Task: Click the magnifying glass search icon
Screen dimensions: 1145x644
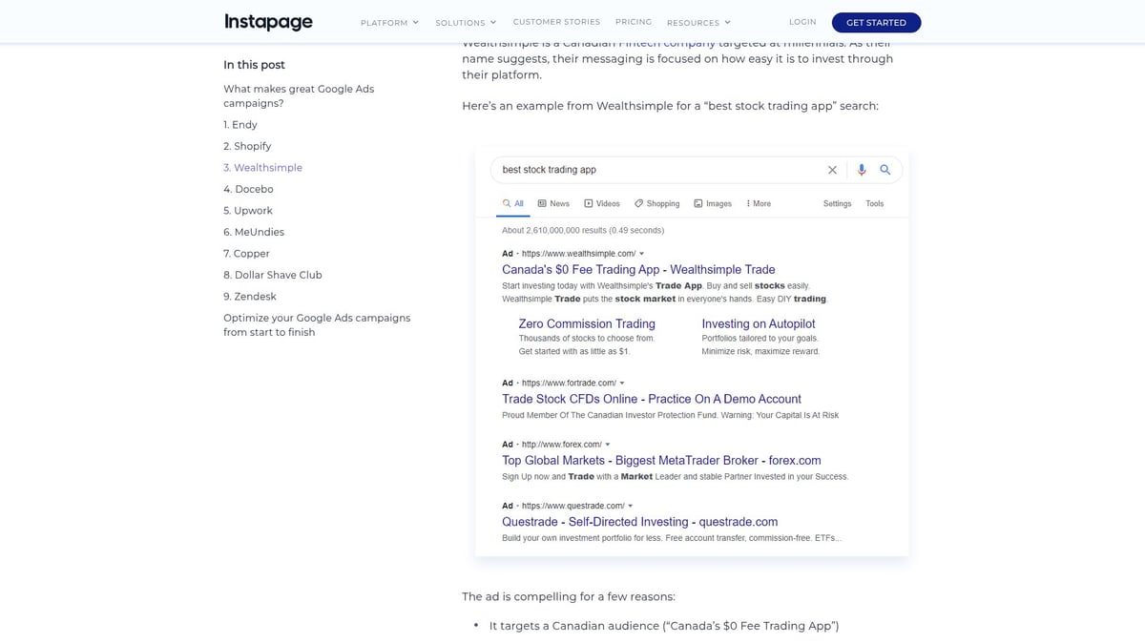Action: [x=885, y=169]
